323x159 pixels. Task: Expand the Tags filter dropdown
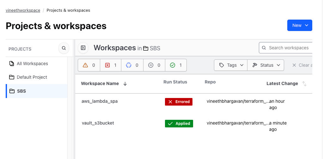tap(231, 65)
